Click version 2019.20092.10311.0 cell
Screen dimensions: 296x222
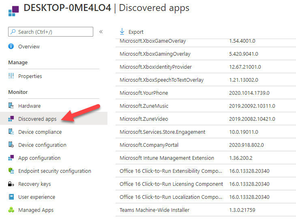(252, 106)
